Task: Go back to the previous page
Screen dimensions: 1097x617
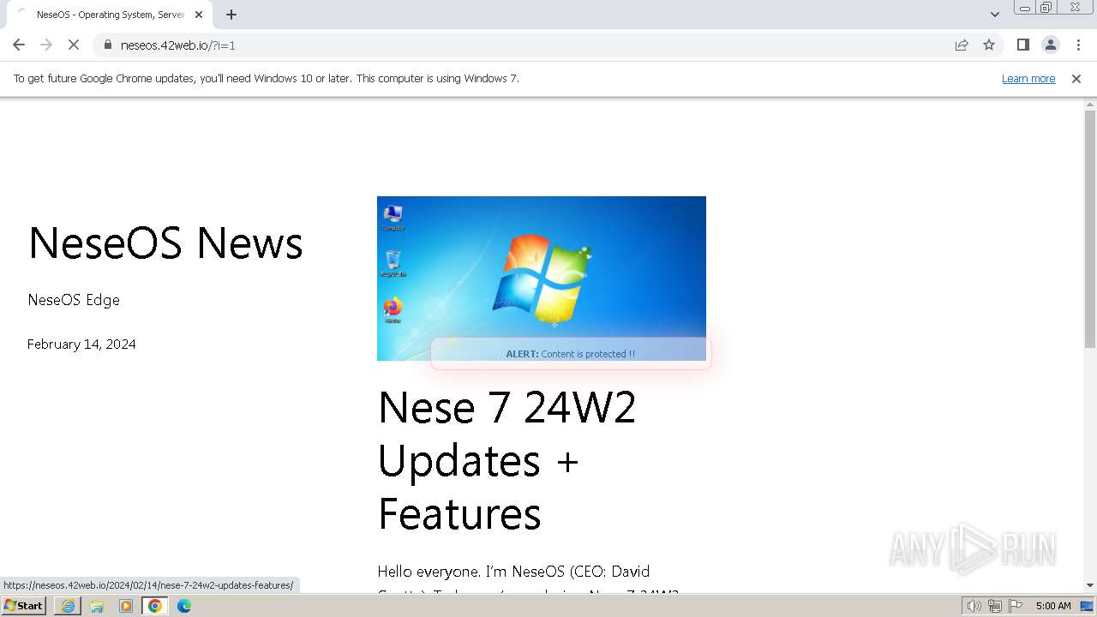Action: coord(19,45)
